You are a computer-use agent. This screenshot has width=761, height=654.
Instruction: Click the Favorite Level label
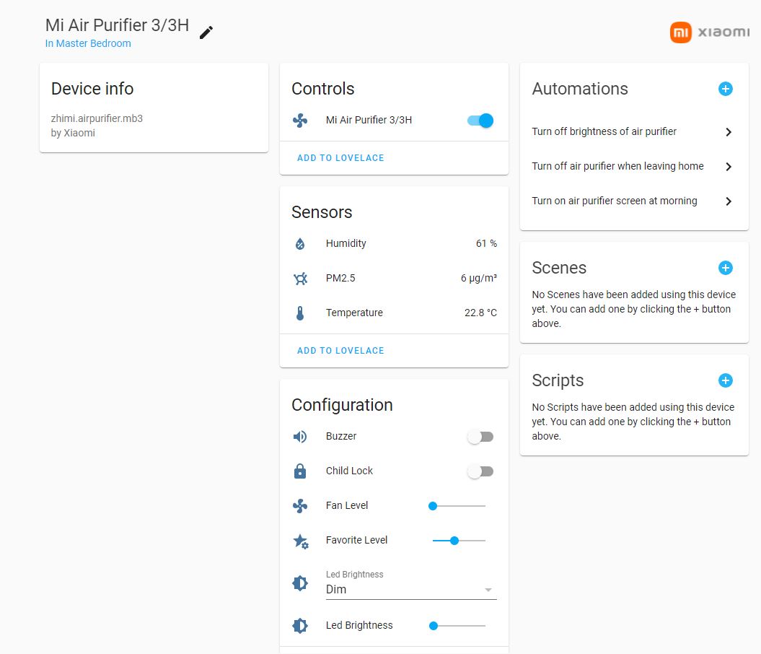[x=356, y=540]
